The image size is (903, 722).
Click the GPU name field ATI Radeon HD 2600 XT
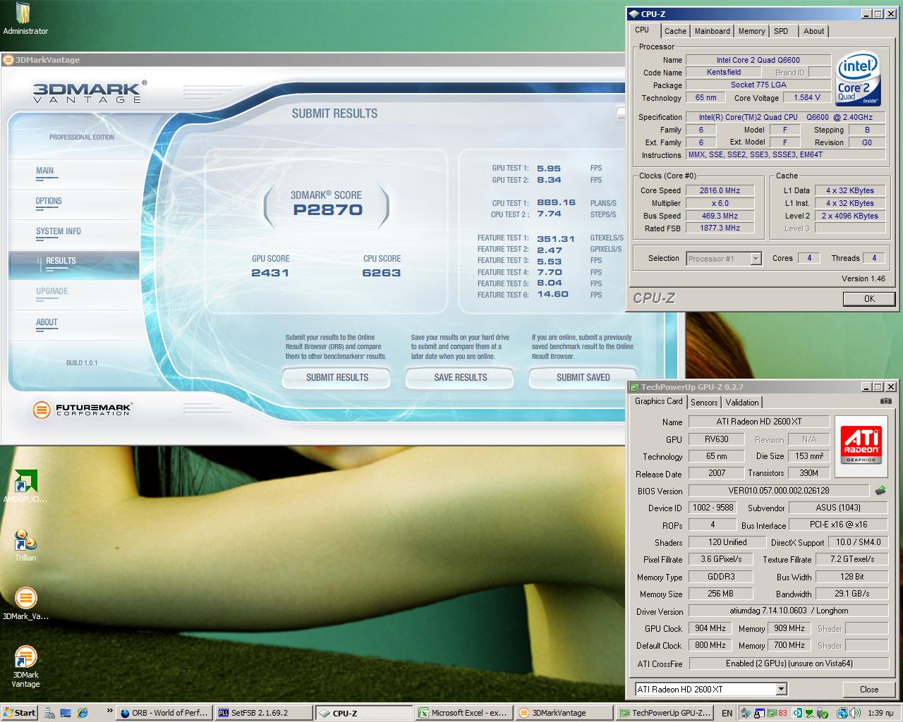[759, 422]
